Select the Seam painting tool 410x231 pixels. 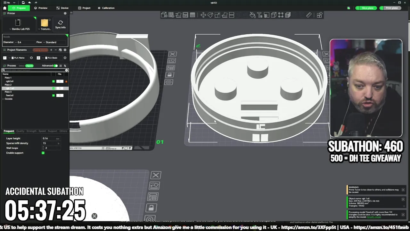(x=274, y=15)
